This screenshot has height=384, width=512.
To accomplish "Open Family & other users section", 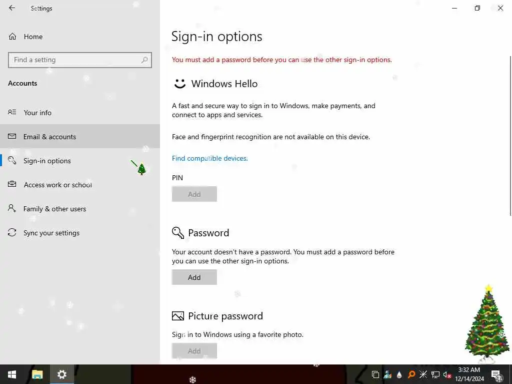I will [x=80, y=209].
